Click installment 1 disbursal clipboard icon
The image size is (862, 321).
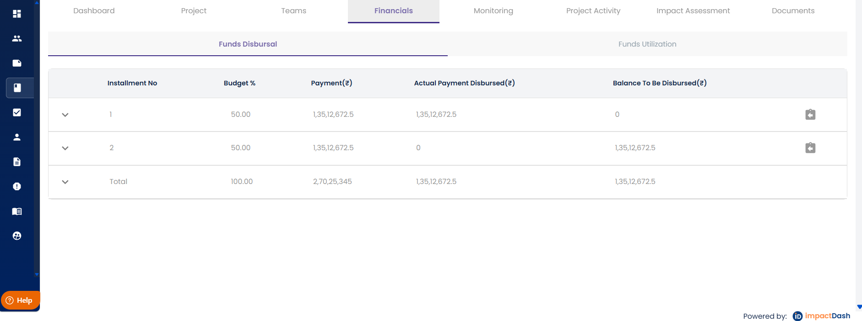click(x=810, y=115)
